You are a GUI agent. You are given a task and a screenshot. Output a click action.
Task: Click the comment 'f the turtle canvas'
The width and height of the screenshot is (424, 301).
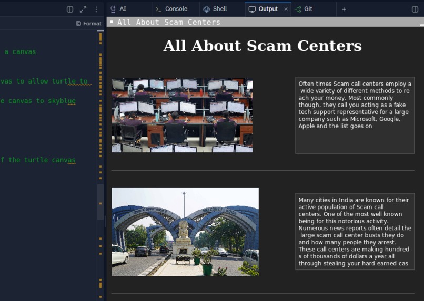38,160
